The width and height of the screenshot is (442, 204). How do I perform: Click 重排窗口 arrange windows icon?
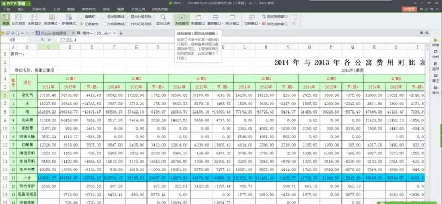215,18
